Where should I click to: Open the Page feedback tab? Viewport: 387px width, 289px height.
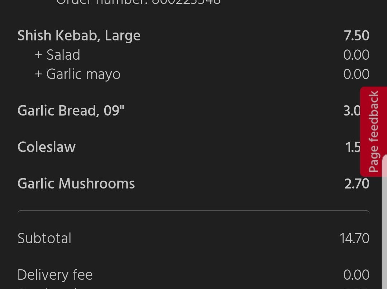(373, 131)
